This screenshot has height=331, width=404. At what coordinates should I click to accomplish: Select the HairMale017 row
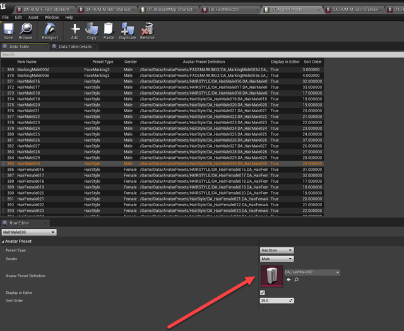coord(162,87)
